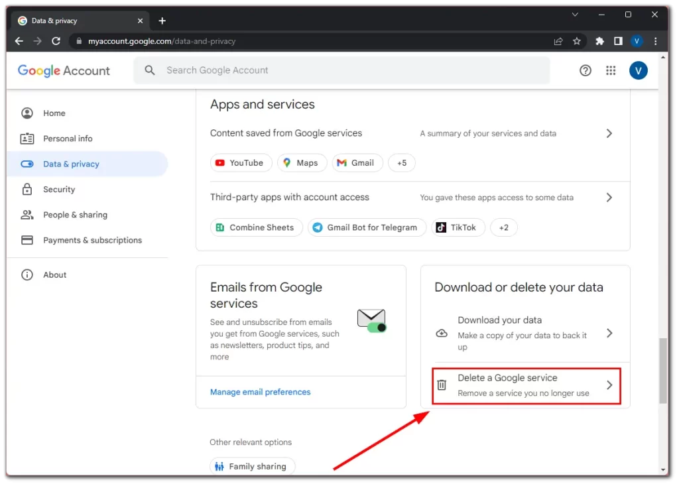Toggle the browser side panel icon
The height and width of the screenshot is (486, 679).
[618, 41]
